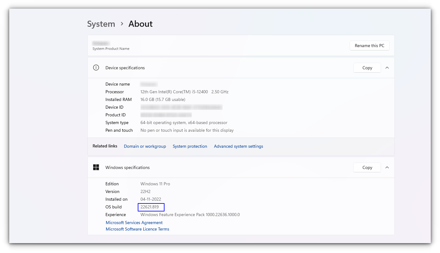
Task: Open Microsoft Software Licence Terms link
Action: click(137, 229)
